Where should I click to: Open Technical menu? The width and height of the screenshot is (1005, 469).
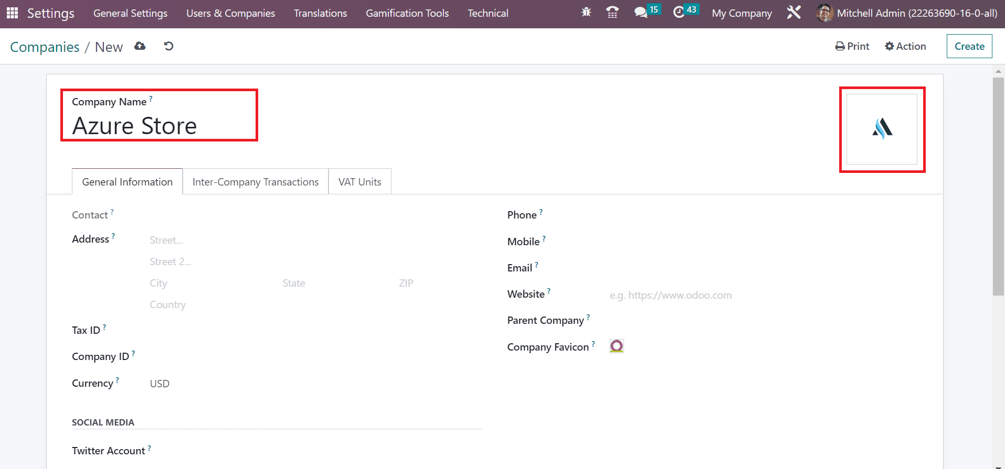pyautogui.click(x=488, y=13)
